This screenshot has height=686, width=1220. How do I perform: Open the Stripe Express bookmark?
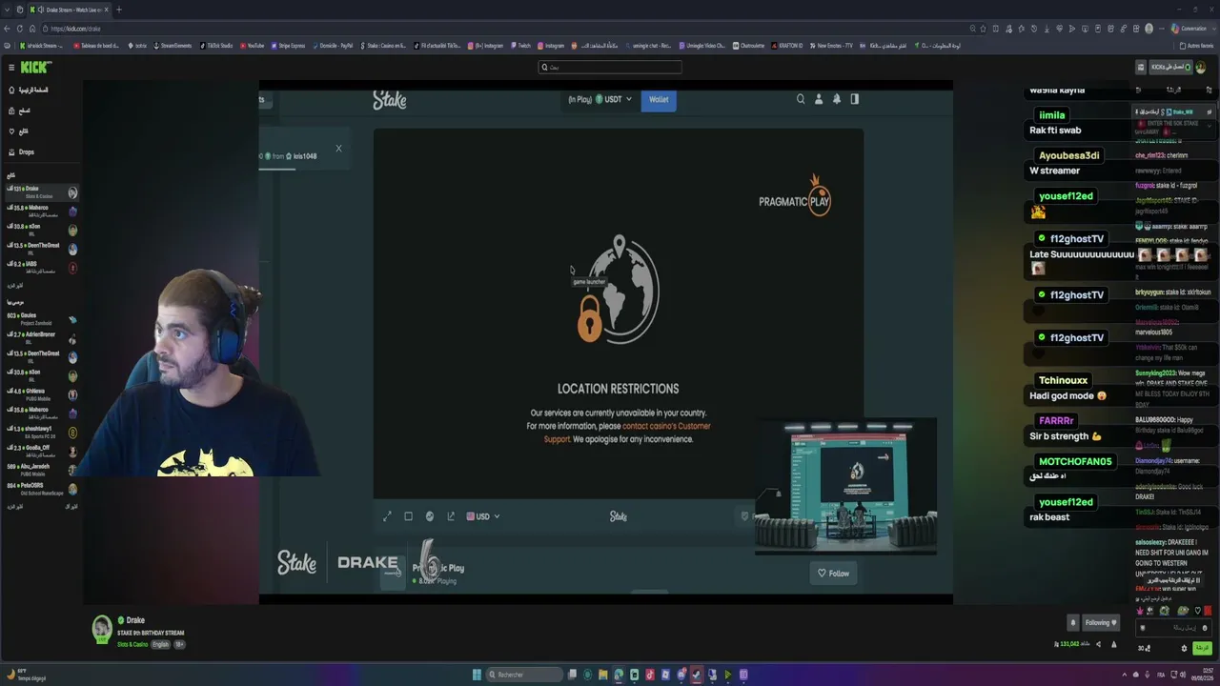point(288,46)
